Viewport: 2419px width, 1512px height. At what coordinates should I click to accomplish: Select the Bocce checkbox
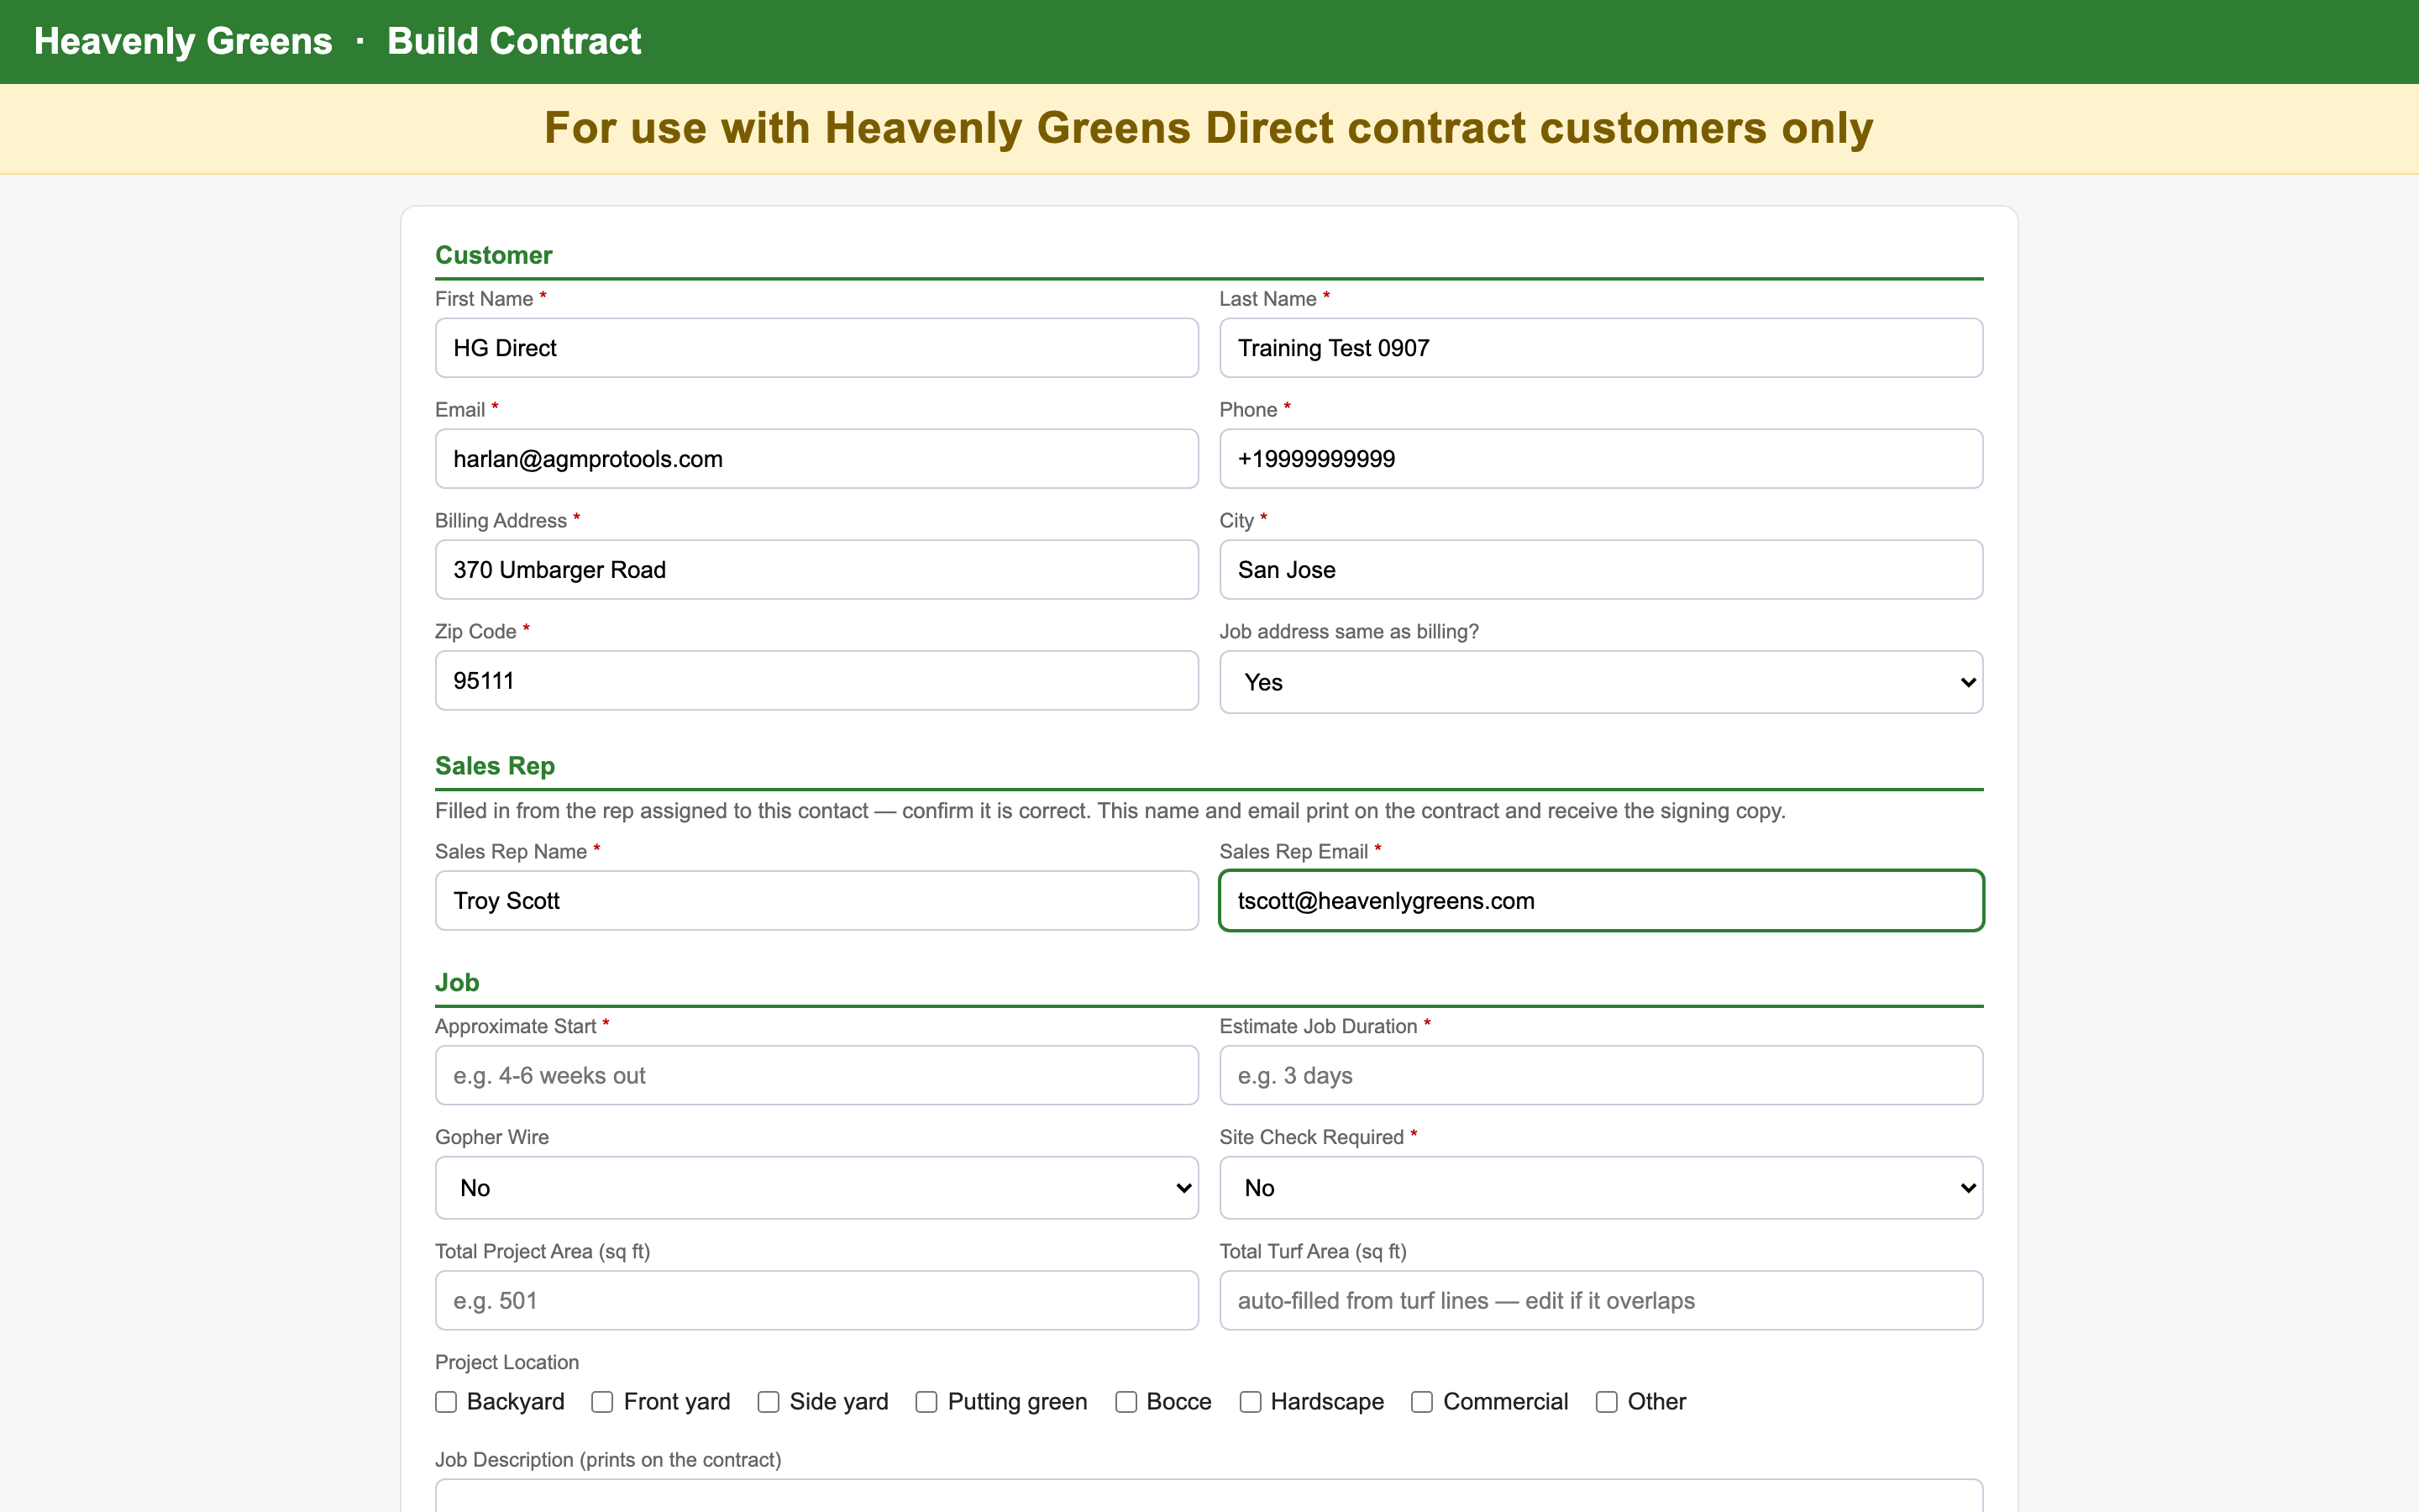[x=1126, y=1402]
